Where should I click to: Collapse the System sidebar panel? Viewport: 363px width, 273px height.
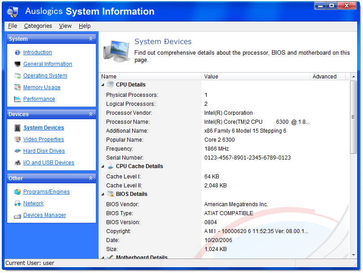tap(91, 39)
